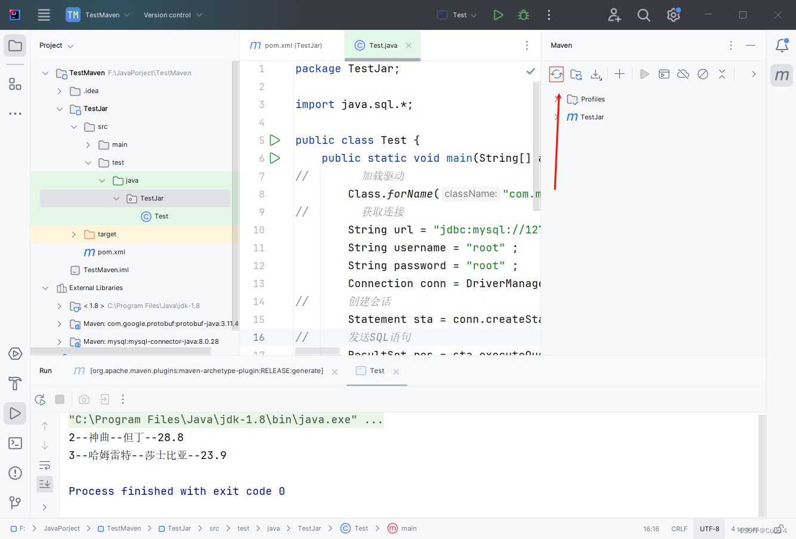Image resolution: width=796 pixels, height=539 pixels.
Task: Open the Git tool window
Action: [16, 503]
